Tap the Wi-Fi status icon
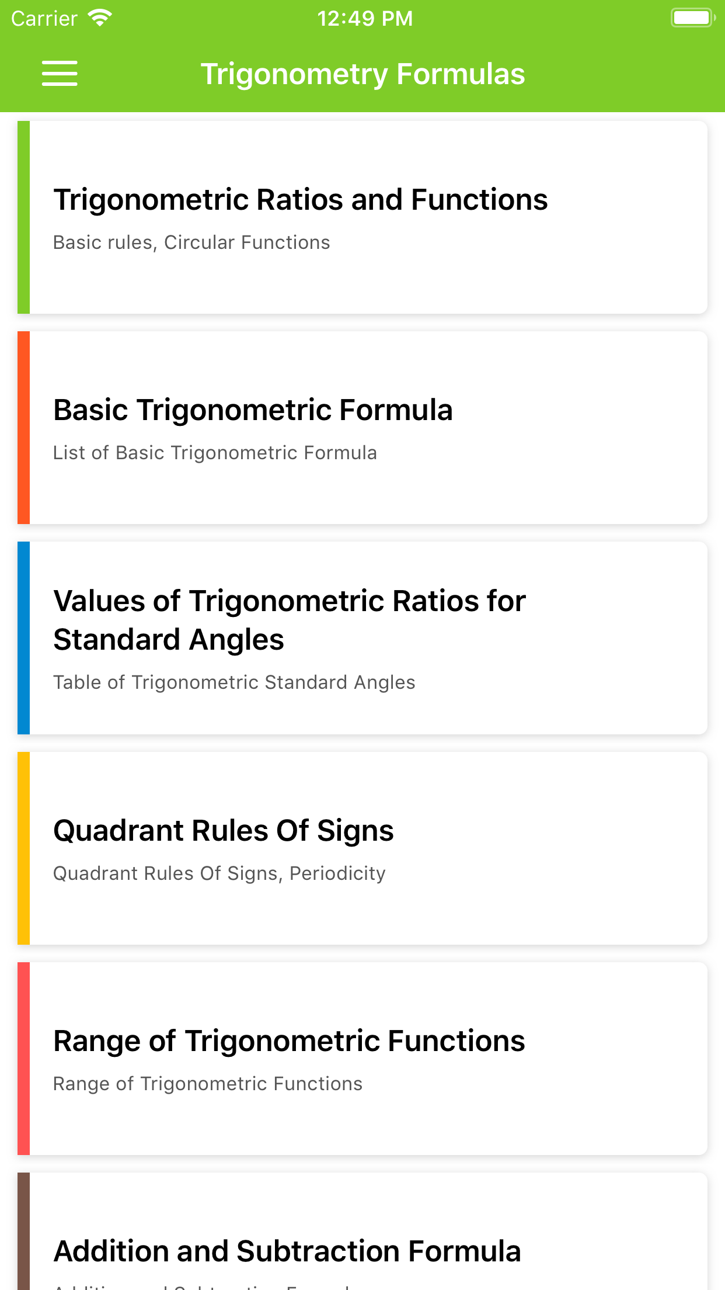Image resolution: width=725 pixels, height=1290 pixels. coord(100,18)
